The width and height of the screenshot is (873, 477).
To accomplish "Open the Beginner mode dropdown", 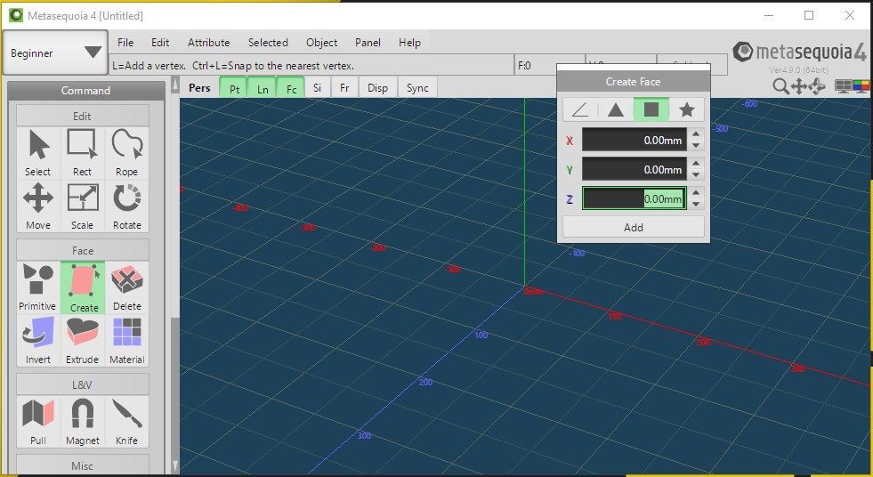I will 55,53.
